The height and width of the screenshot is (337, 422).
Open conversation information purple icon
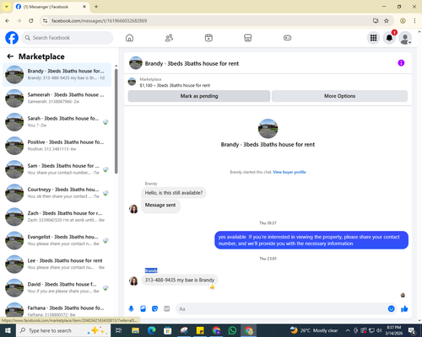[401, 63]
